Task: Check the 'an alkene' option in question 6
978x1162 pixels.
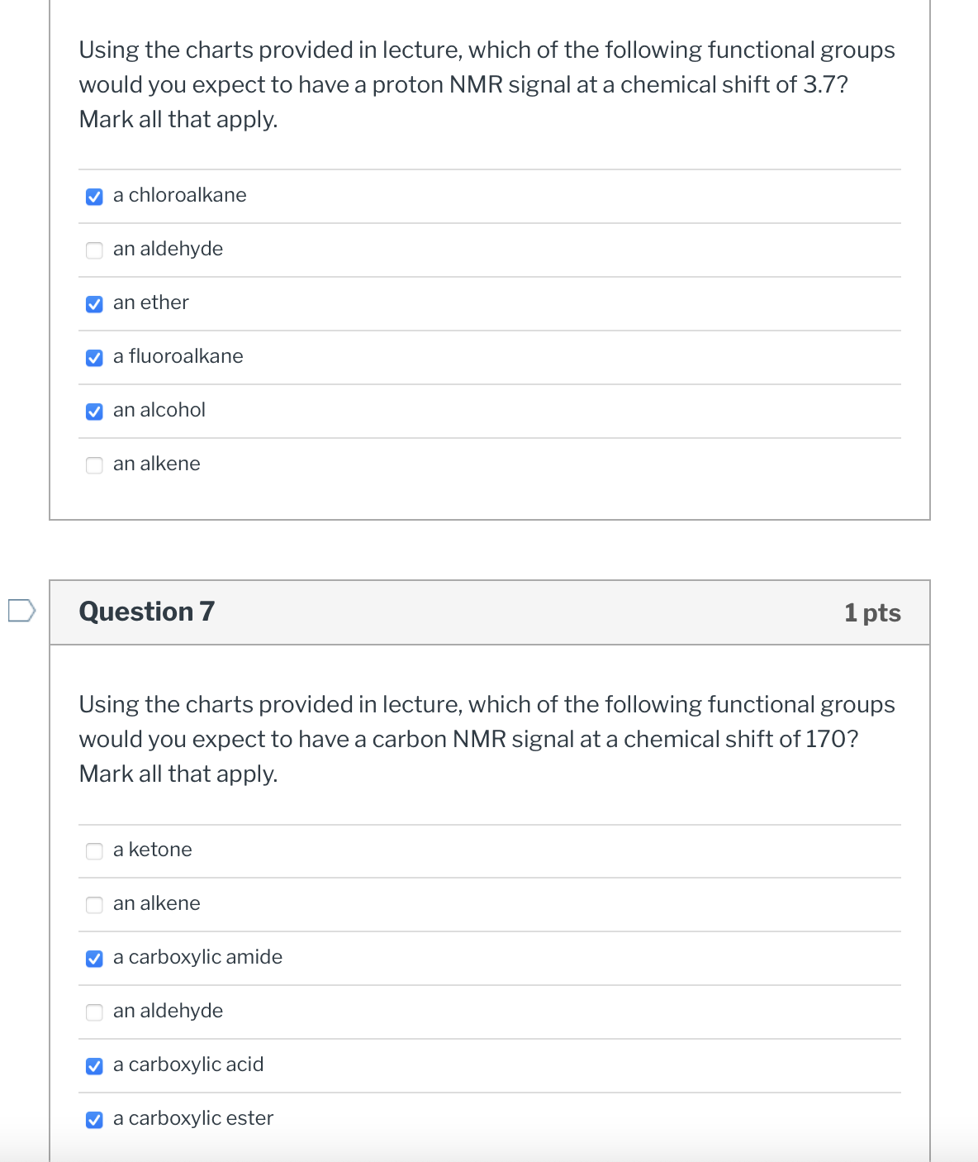Action: (x=94, y=465)
